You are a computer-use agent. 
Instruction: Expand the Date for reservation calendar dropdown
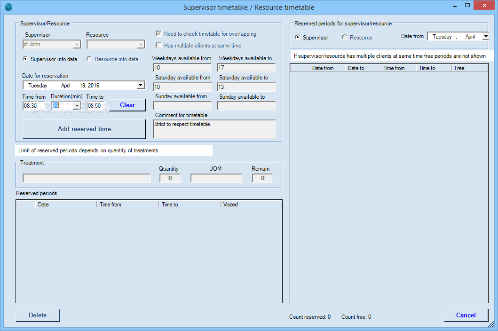(x=141, y=85)
